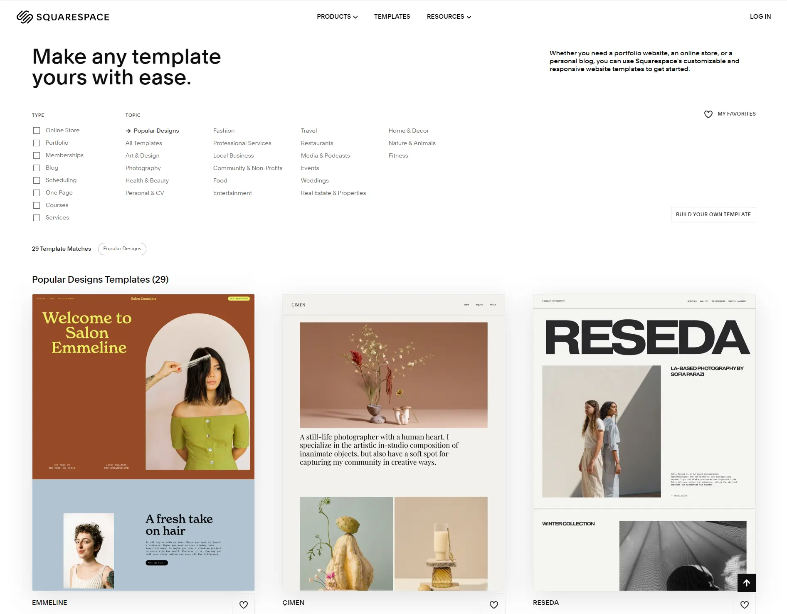
Task: Open My Favorites heart icon
Action: point(708,114)
